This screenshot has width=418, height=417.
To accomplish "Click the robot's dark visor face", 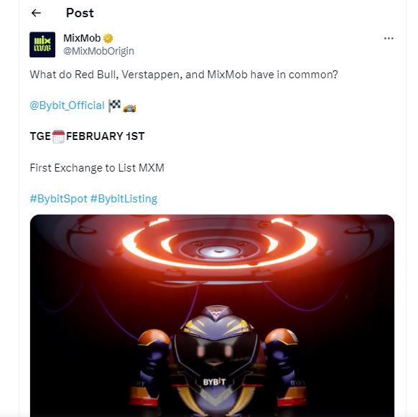I will click(215, 350).
